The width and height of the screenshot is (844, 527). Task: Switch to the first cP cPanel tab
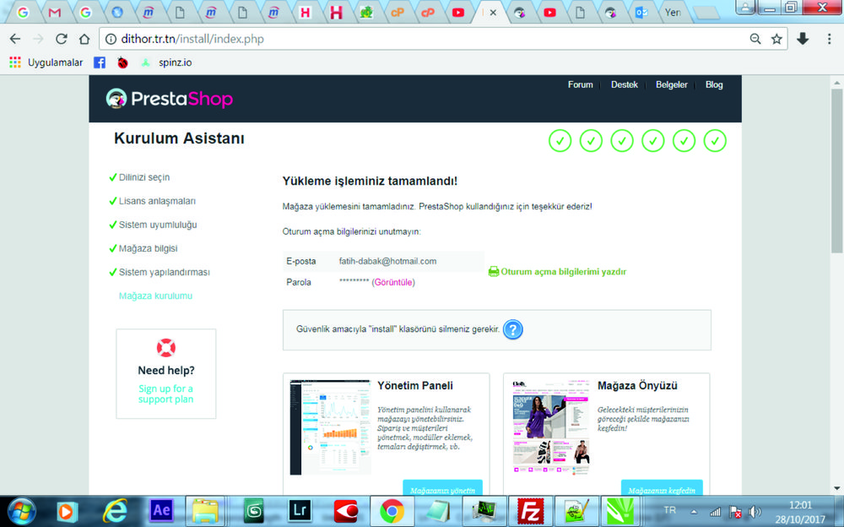pos(398,13)
